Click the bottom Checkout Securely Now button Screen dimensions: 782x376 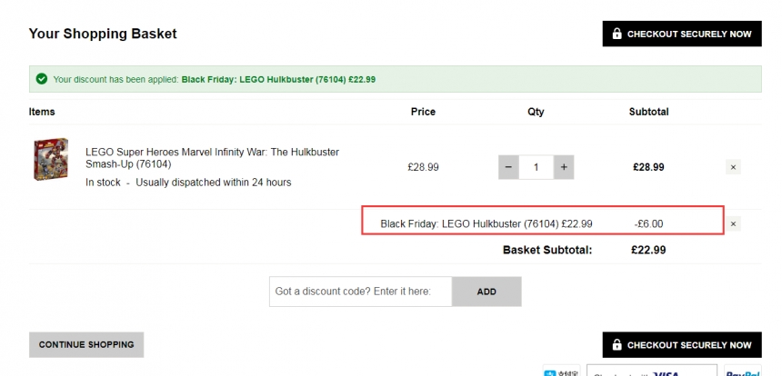682,344
